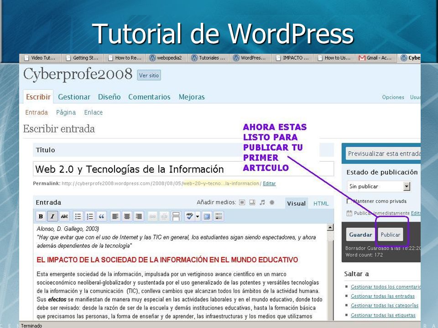Insert an unordered bullet list
This screenshot has height=328, width=438.
[x=78, y=216]
